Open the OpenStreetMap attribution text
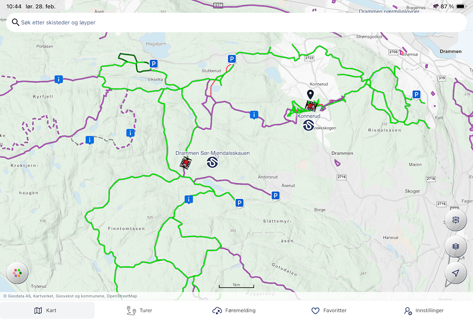This screenshot has height=328, width=473. [121, 296]
